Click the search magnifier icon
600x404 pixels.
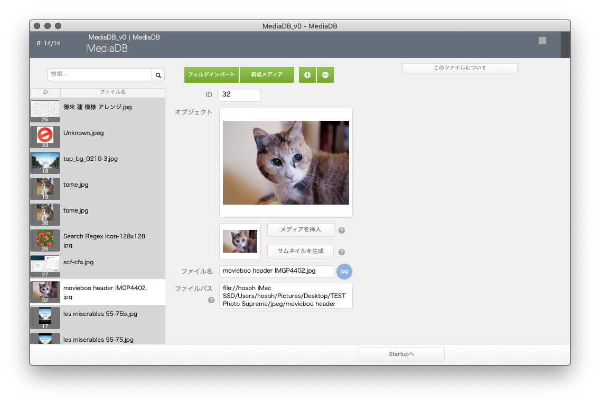(x=158, y=75)
